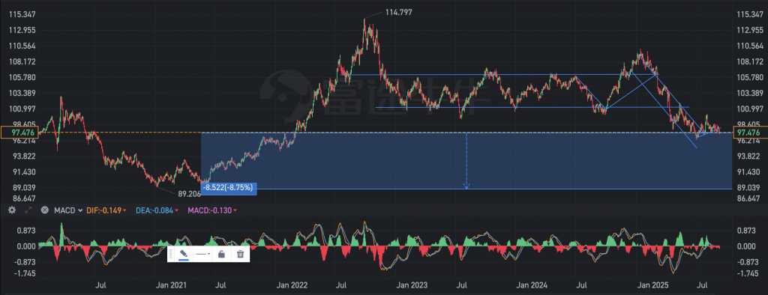Click the drawing toolbar drag handle

pyautogui.click(x=171, y=254)
